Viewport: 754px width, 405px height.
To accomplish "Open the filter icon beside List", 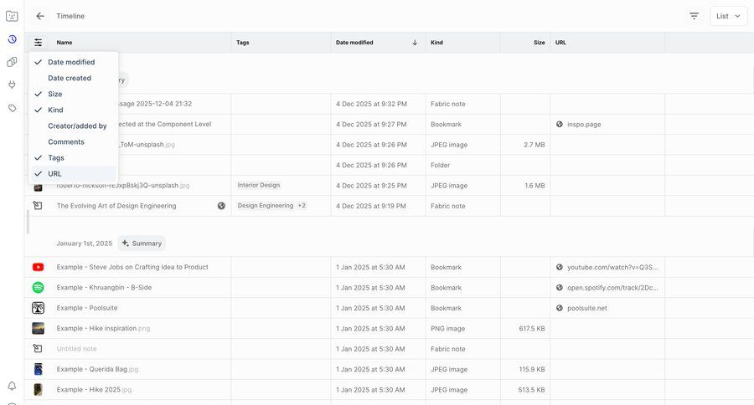I will pyautogui.click(x=694, y=16).
